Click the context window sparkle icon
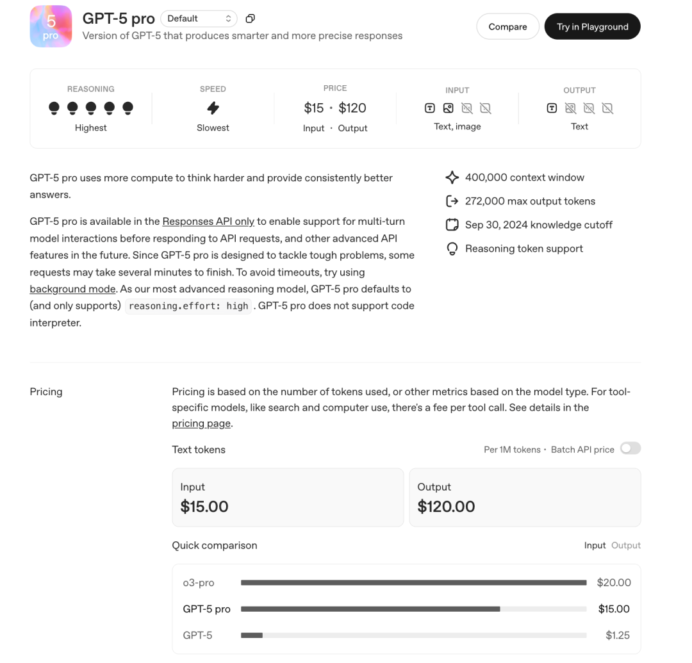692x663 pixels. pos(452,177)
